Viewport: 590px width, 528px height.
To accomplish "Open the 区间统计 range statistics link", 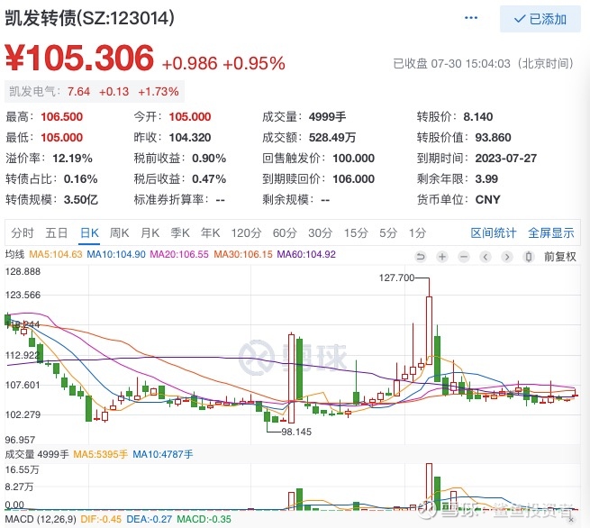I will (494, 233).
